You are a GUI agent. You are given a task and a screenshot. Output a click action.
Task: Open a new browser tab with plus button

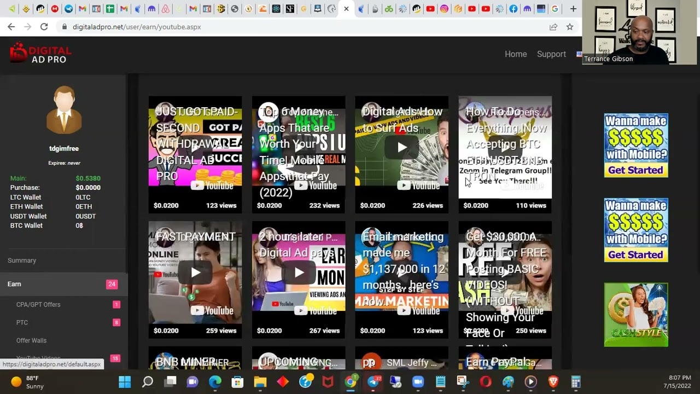click(x=573, y=9)
